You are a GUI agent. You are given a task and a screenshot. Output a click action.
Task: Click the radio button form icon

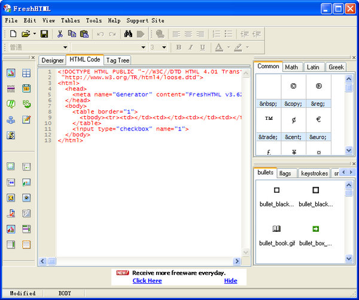26,198
